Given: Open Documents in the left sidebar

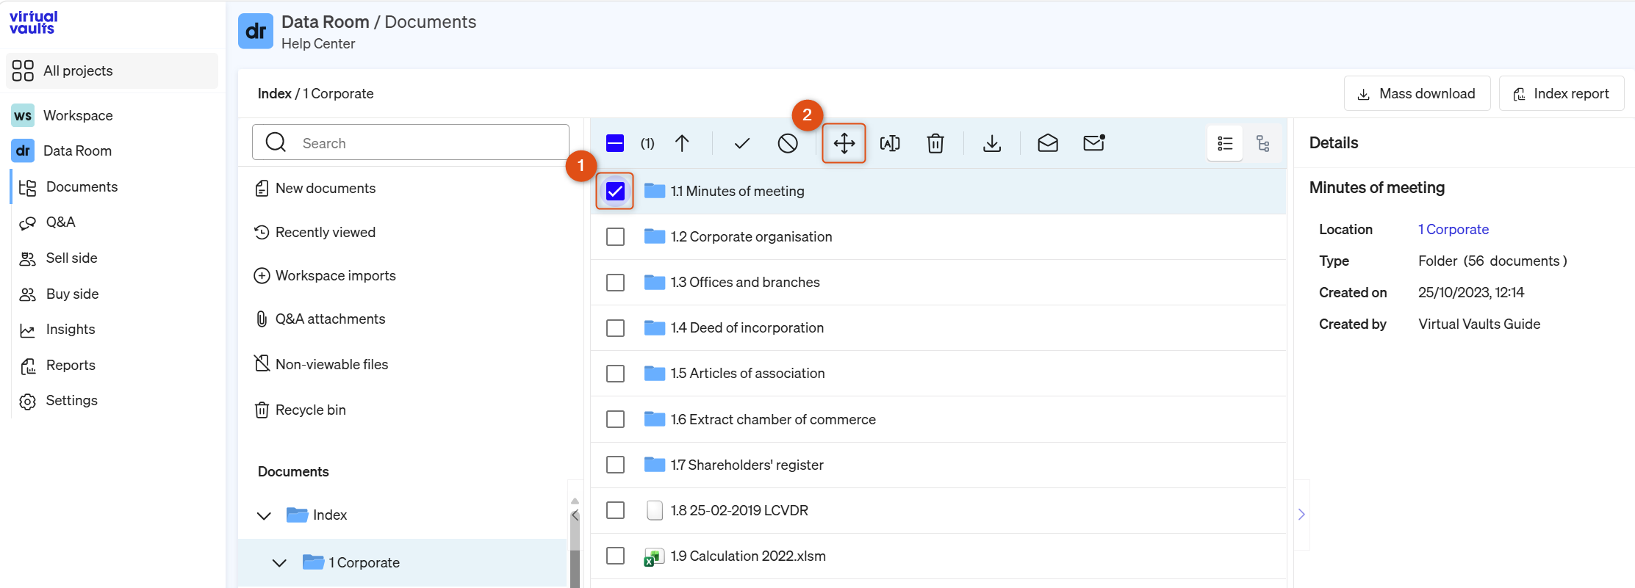Looking at the screenshot, I should click(82, 187).
